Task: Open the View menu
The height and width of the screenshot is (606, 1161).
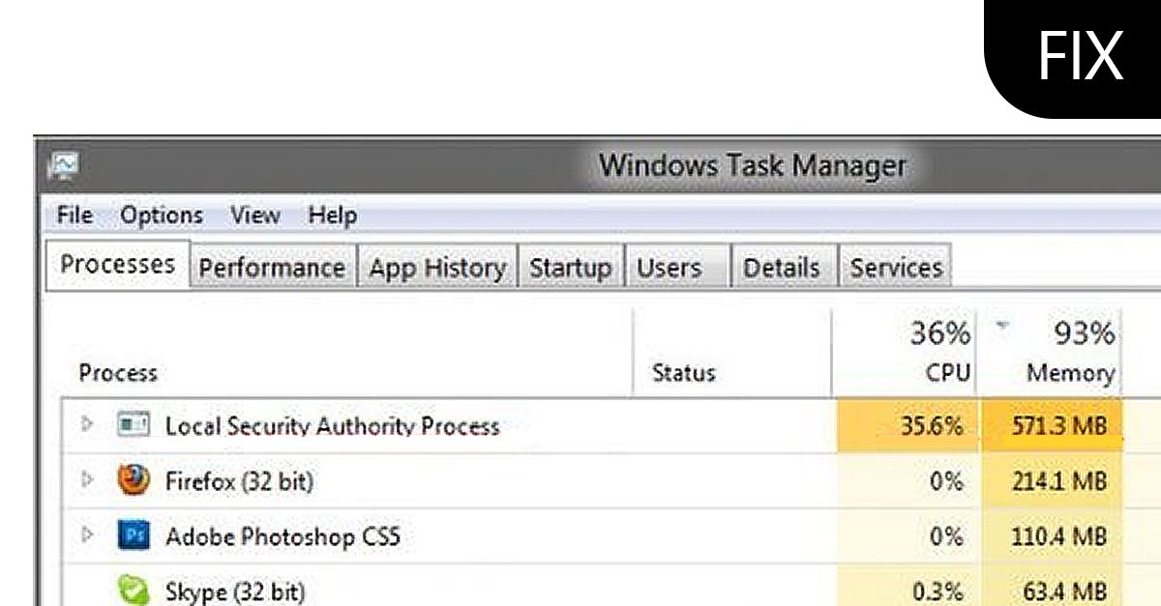Action: click(254, 215)
